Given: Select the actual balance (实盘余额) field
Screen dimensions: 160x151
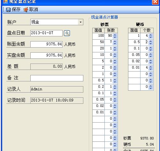Looking at the screenshot, I should tap(46, 55).
